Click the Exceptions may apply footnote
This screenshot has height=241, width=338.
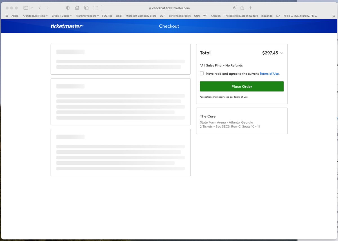(224, 97)
